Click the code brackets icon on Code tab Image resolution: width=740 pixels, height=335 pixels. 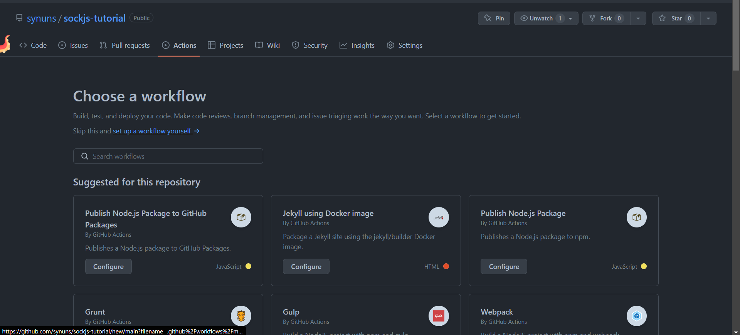tap(23, 45)
